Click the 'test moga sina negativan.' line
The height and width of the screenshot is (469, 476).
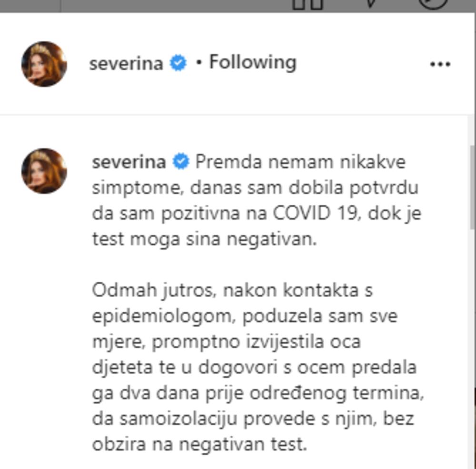(204, 239)
